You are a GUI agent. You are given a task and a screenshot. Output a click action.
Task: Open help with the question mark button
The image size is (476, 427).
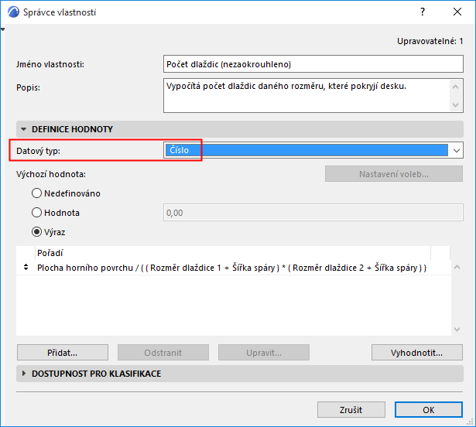coord(423,12)
